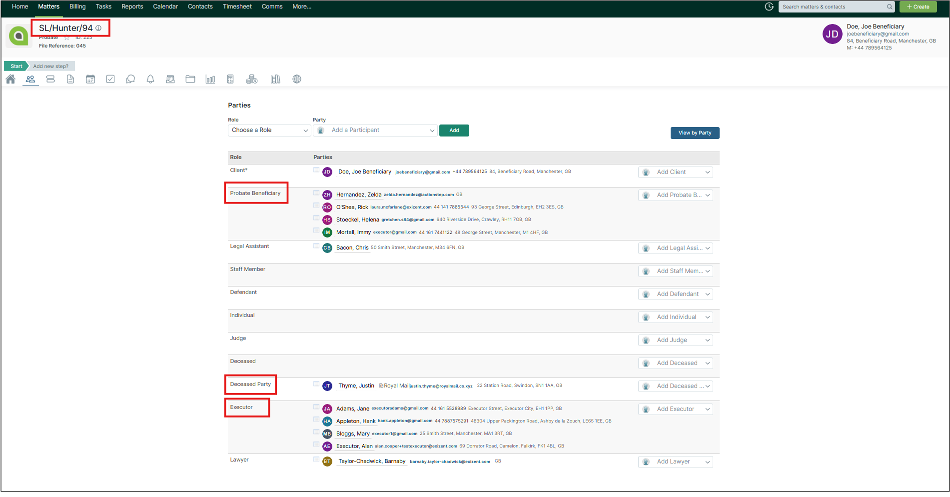Open the calculator icon in matter toolbar
The image size is (950, 497).
(x=230, y=79)
